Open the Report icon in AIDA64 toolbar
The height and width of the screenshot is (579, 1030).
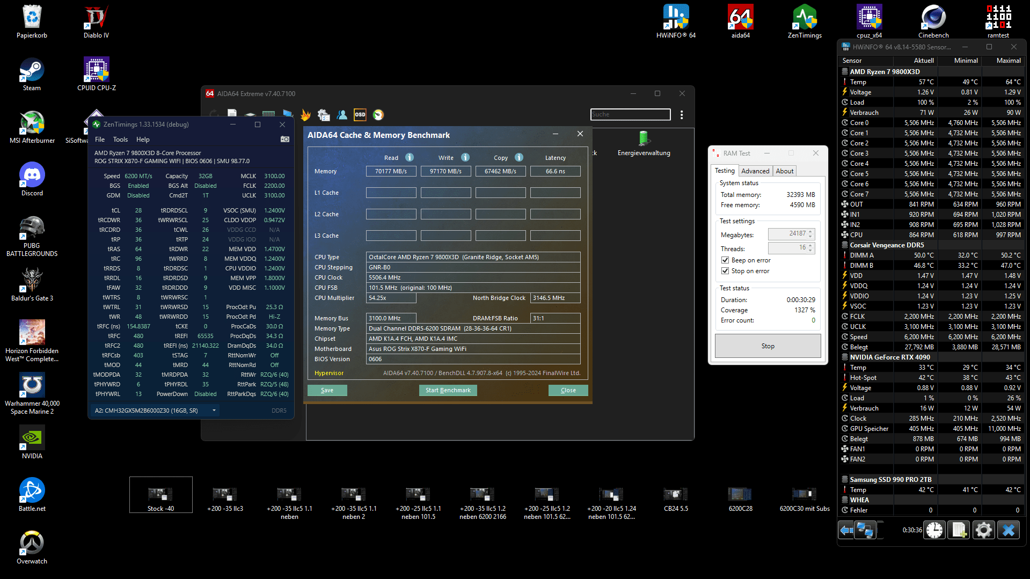coord(232,114)
